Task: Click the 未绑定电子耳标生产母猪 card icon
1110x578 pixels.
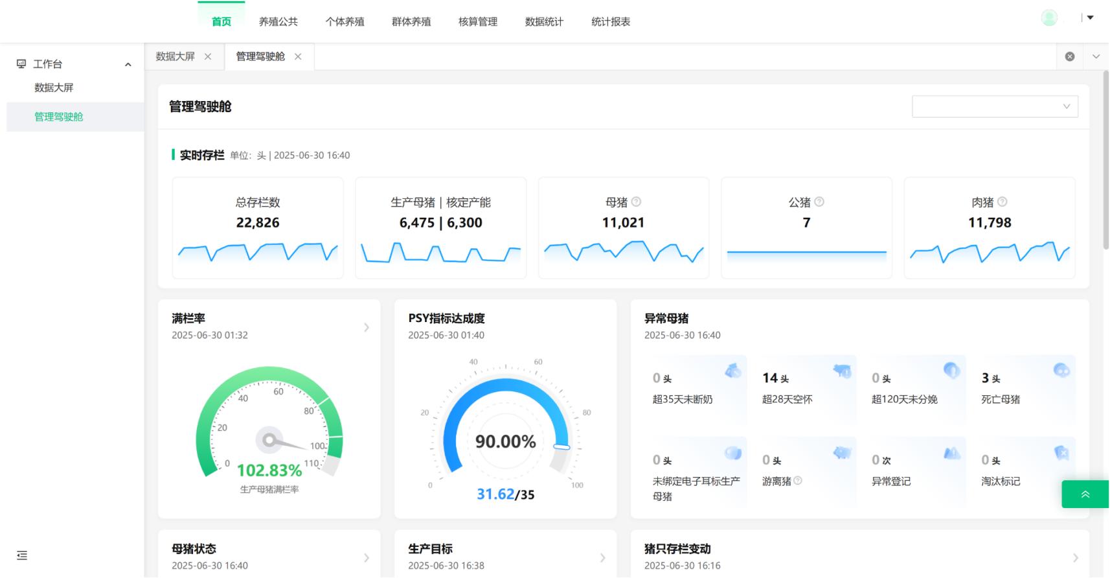Action: point(732,453)
